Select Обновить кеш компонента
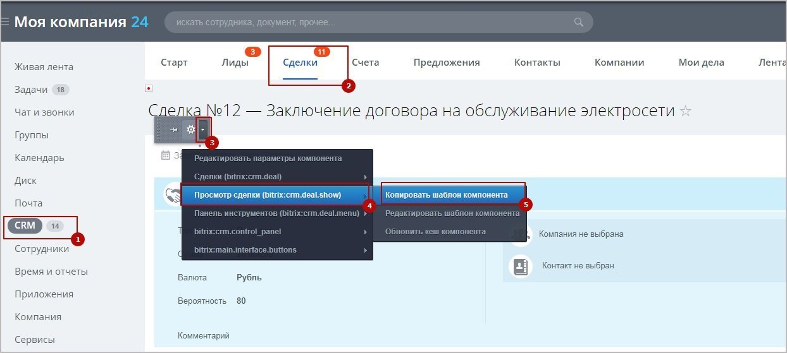787x353 pixels. click(x=436, y=232)
